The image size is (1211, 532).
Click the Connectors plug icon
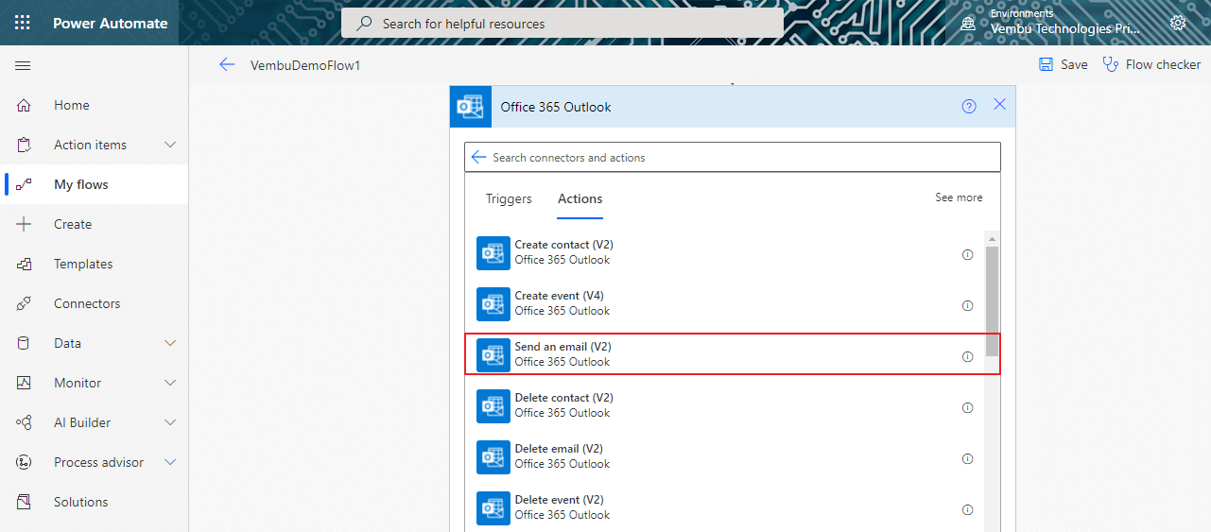25,303
